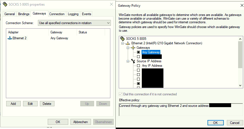Image resolution: width=244 pixels, height=129 pixels.
Task: Close the Gateway Policy dialog
Action: (x=242, y=5)
